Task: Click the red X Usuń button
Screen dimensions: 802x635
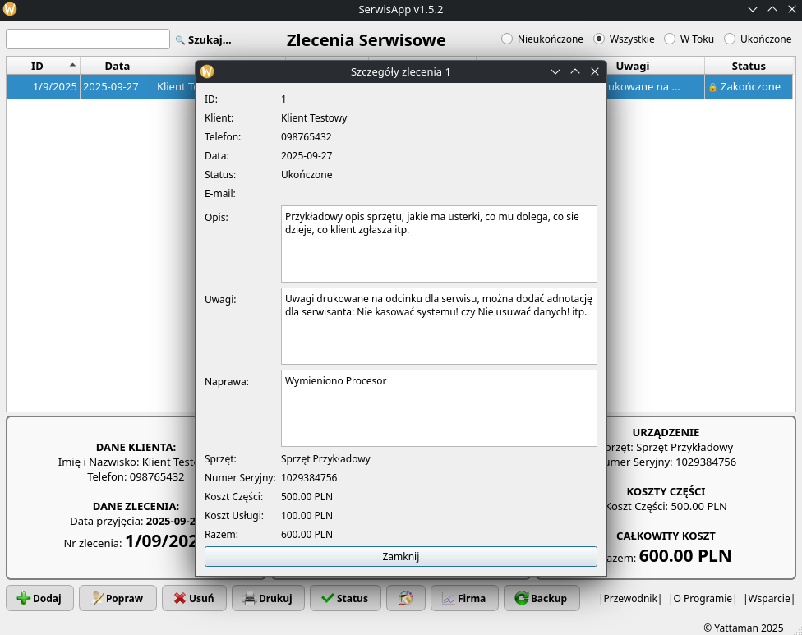Action: point(194,598)
